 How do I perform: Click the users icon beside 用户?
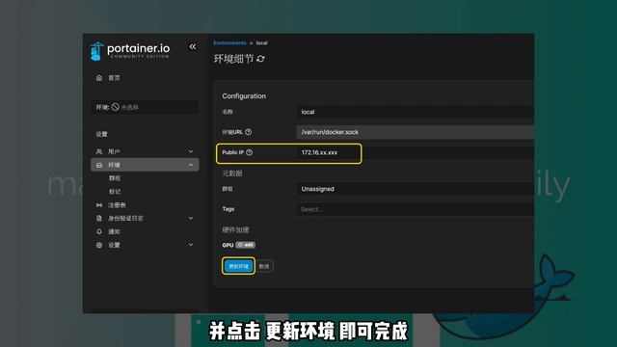tap(99, 151)
